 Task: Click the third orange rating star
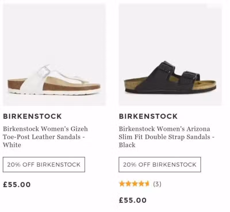[135, 184]
